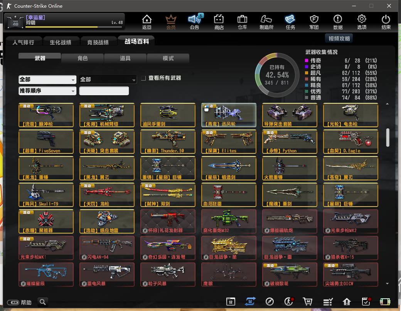Open the 【青鸾】迅风轮 weapon card
Screen dimensions: 401x311
[229, 115]
